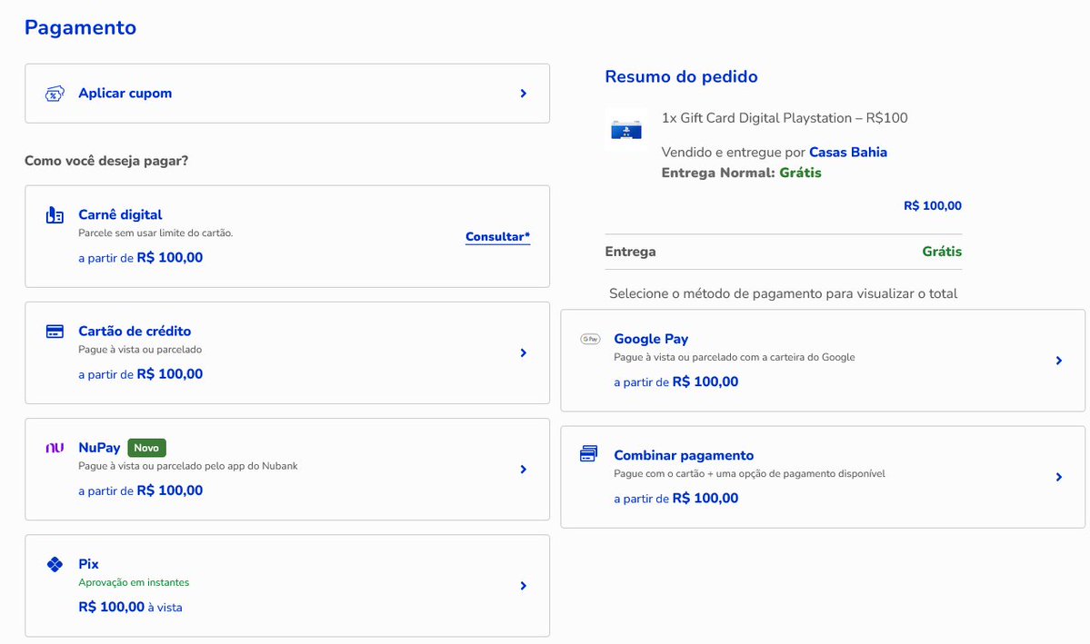Screen dimensions: 1090x644
Task: Click 'Como você deseja pagar?' text
Action: 106,161
